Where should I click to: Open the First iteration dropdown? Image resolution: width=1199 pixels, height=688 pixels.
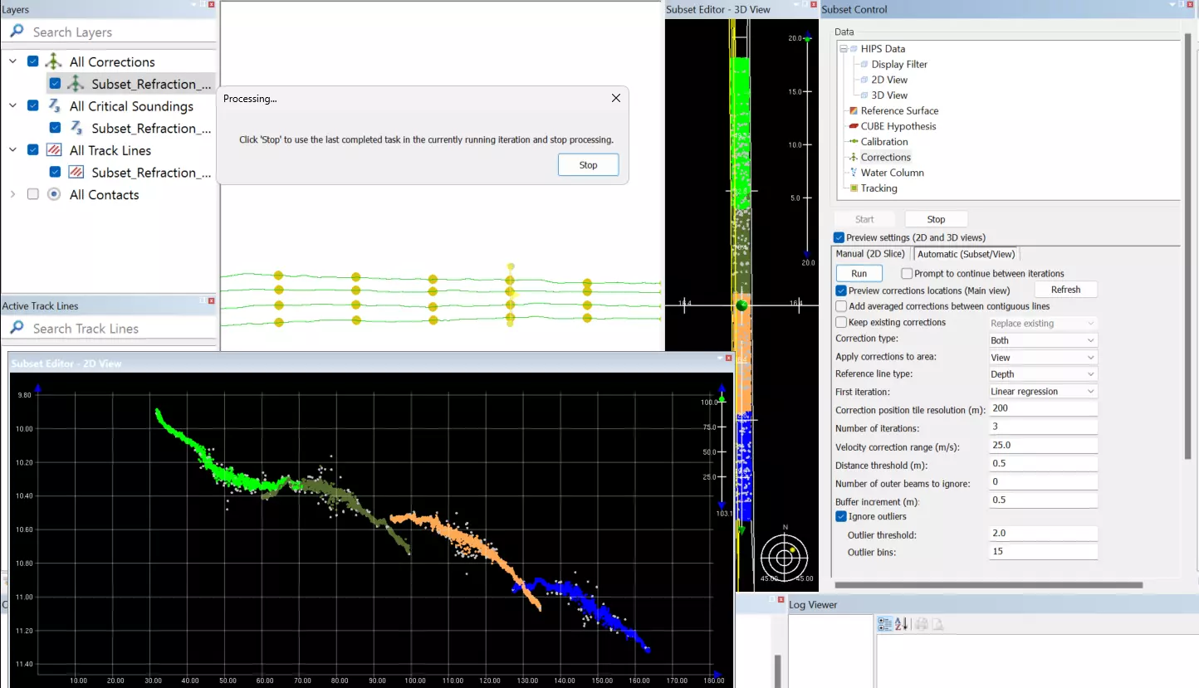click(1043, 391)
